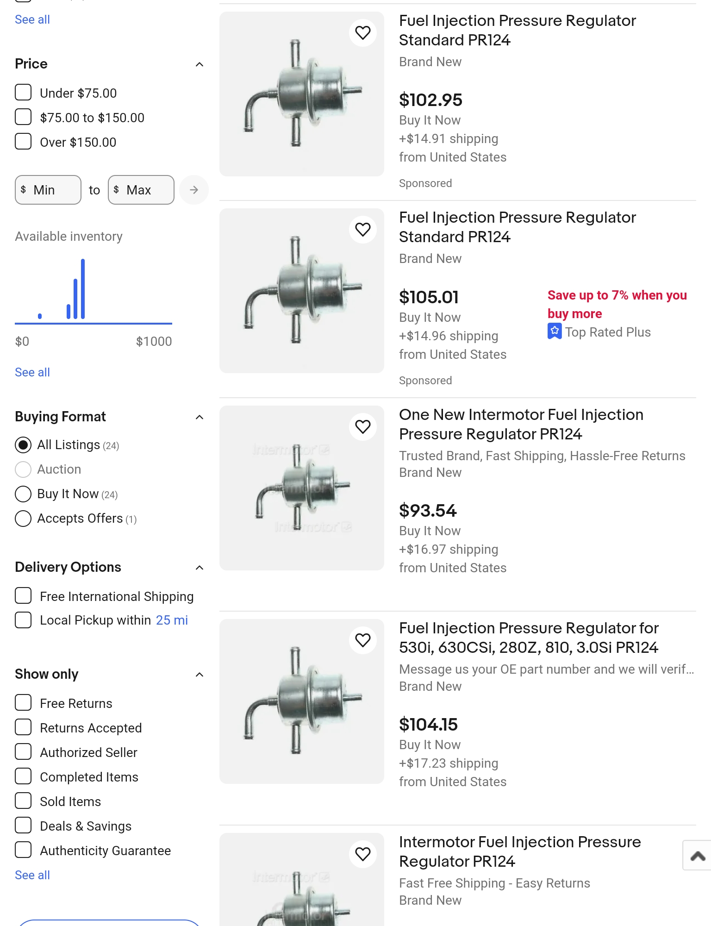Check the Under $75.00 price filter

tap(23, 93)
